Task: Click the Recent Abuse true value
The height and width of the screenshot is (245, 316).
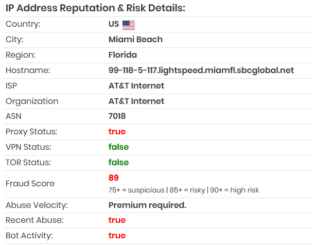Action: [117, 220]
